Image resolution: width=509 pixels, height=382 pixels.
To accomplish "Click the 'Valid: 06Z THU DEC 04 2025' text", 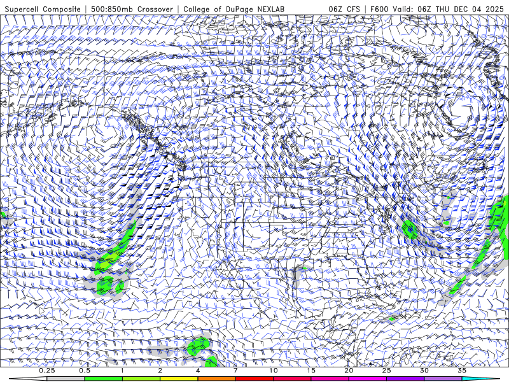I will click(448, 9).
